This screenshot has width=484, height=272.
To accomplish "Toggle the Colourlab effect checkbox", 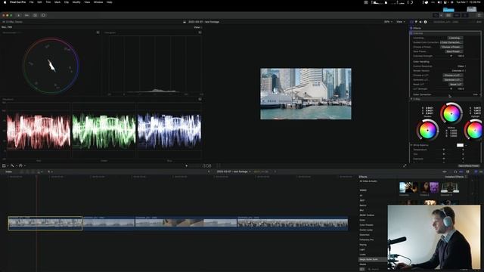I will [411, 33].
